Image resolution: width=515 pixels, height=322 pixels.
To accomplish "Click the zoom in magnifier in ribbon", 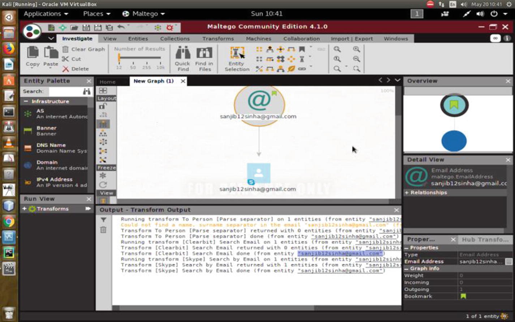I will pos(356,49).
